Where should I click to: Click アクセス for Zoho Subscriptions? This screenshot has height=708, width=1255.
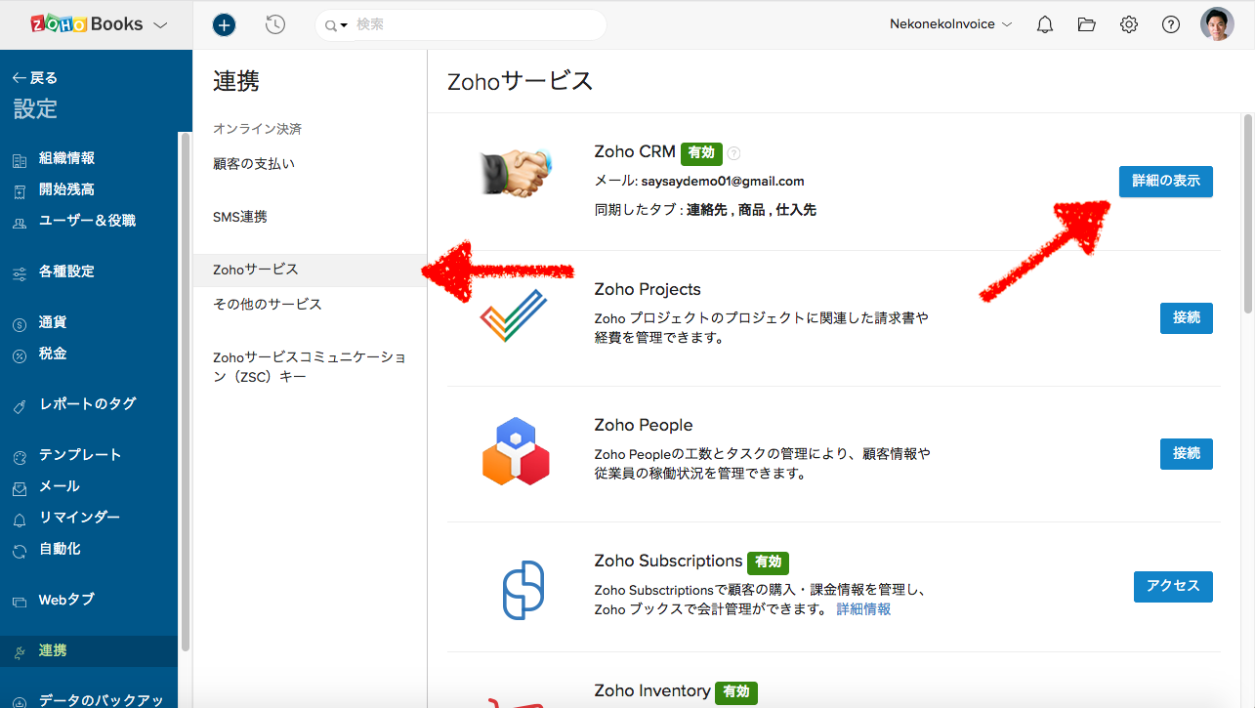(x=1173, y=587)
